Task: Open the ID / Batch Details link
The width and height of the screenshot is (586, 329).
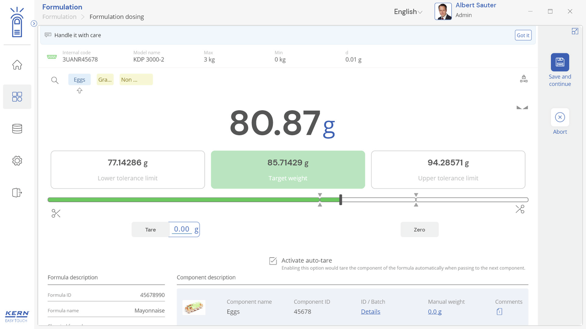Action: click(370, 312)
